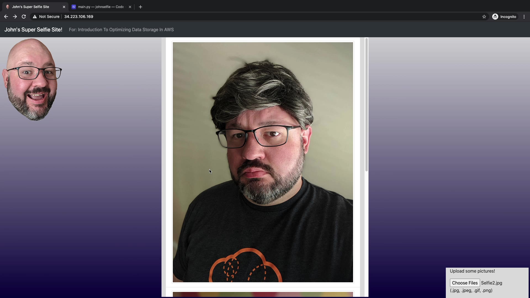Bookmark page using star icon
The height and width of the screenshot is (298, 530).
point(484,17)
